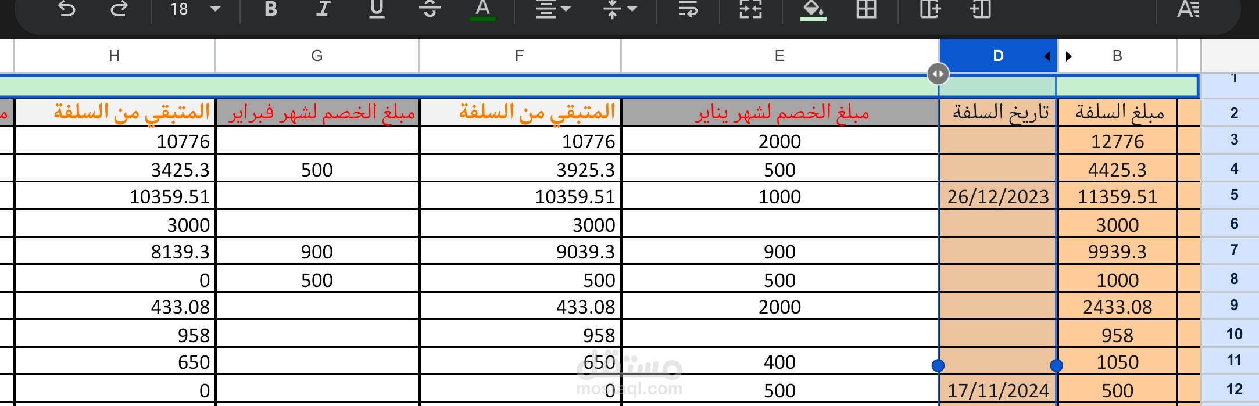The height and width of the screenshot is (406, 1259).
Task: Select cell with value 9939.3
Action: [1117, 251]
